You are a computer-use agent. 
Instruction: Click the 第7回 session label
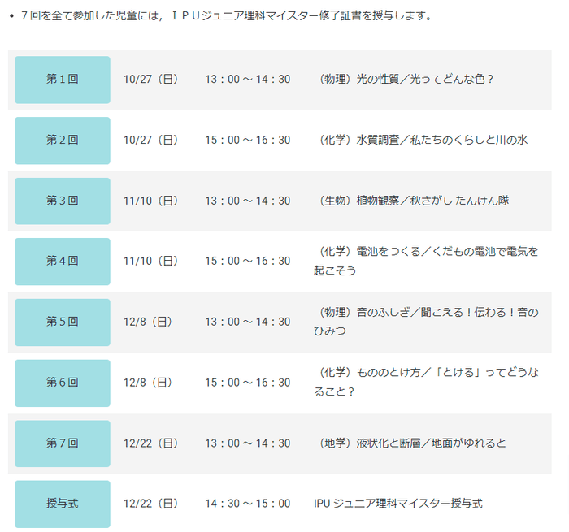click(63, 443)
